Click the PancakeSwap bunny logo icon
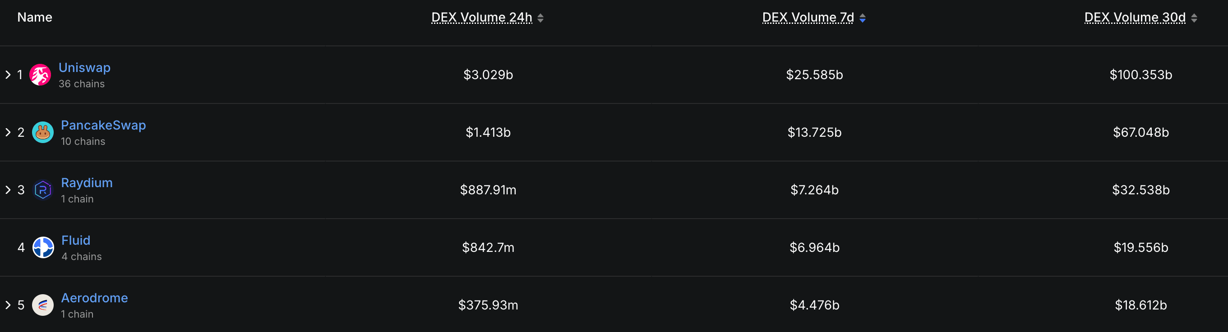The image size is (1228, 332). (x=42, y=132)
